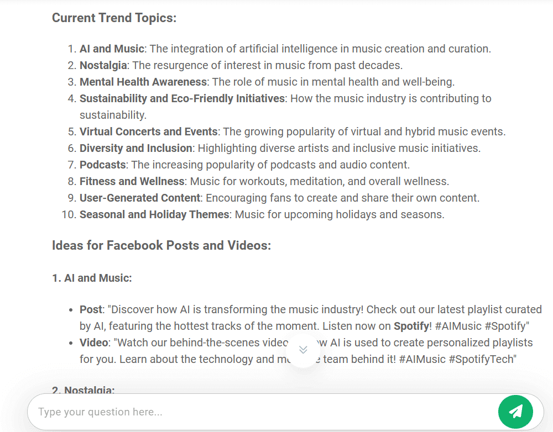Click 'Sustainability and Eco-Friendly Initiatives' item

182,98
